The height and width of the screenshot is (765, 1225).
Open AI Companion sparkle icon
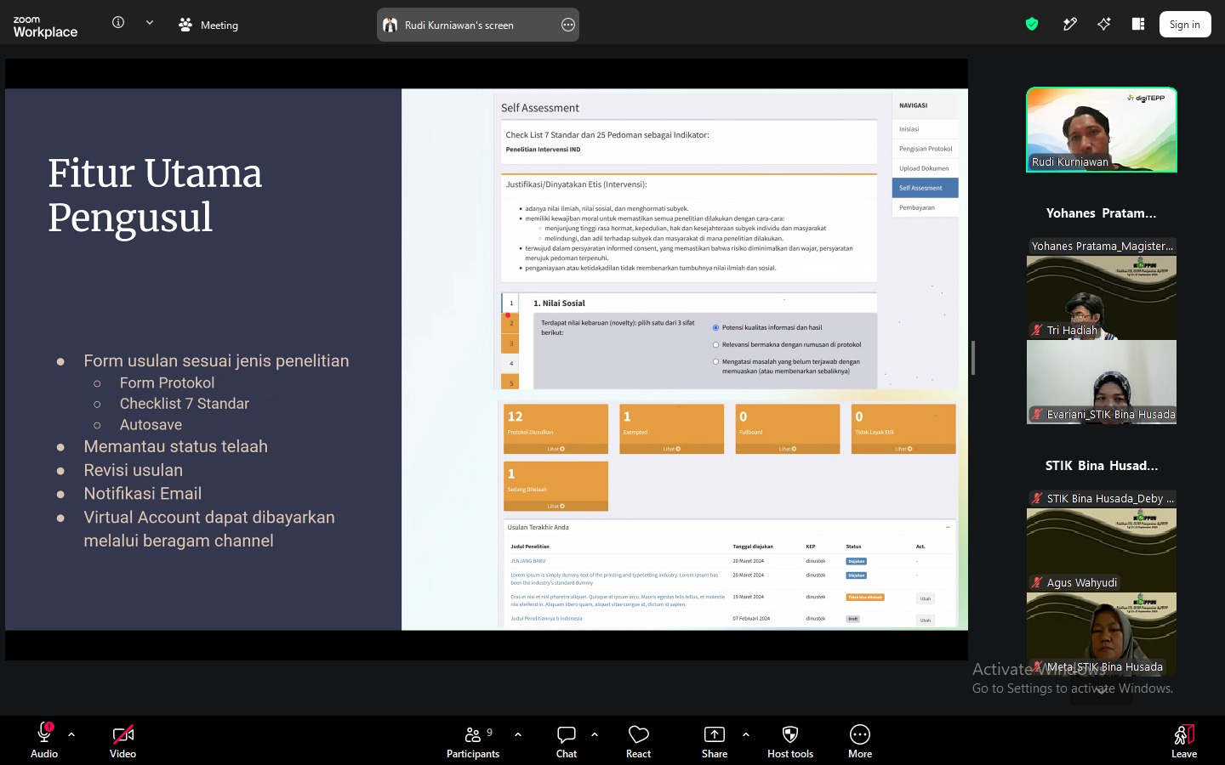(1104, 25)
